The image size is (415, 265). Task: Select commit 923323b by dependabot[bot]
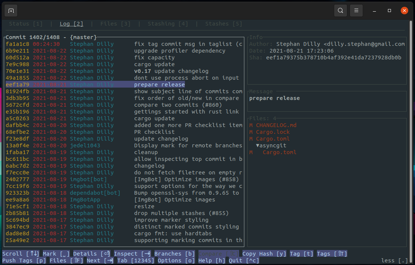[x=124, y=193]
